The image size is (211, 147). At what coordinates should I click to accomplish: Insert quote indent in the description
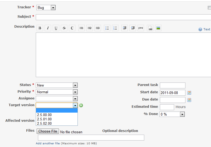125,28
